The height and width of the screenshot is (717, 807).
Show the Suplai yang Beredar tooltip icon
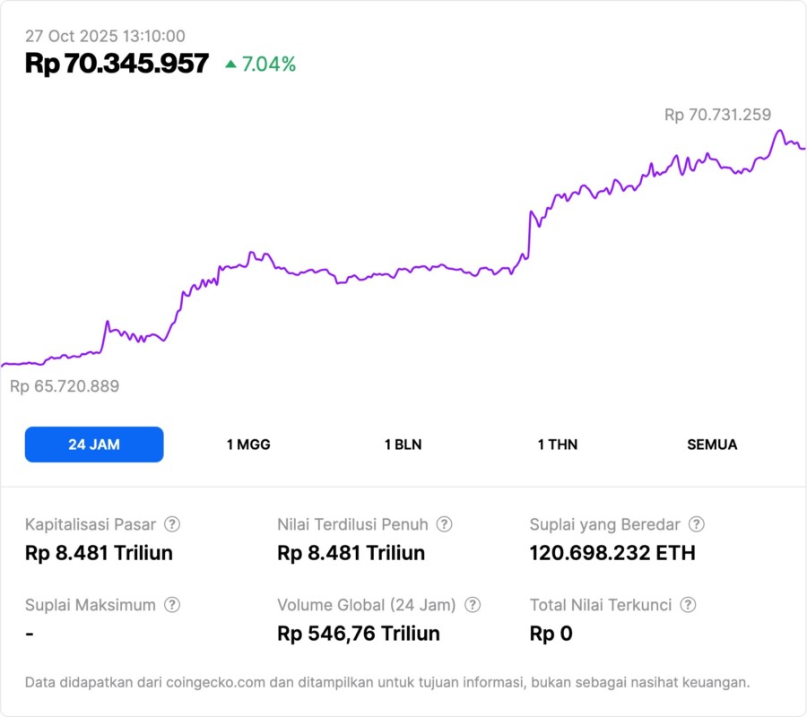pyautogui.click(x=696, y=524)
